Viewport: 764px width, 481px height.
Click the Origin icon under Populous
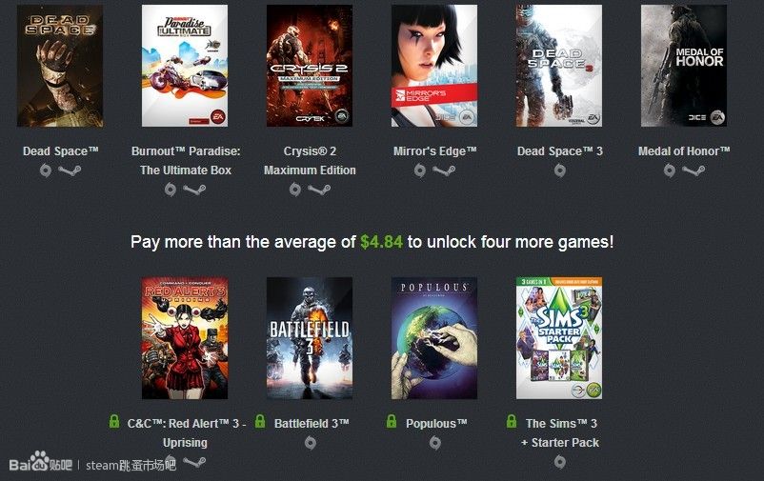point(435,443)
